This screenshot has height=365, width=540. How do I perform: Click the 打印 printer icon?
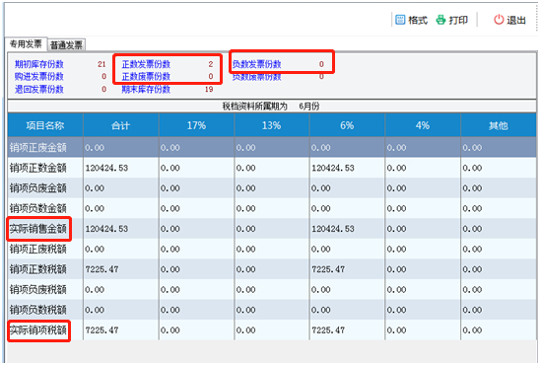440,20
